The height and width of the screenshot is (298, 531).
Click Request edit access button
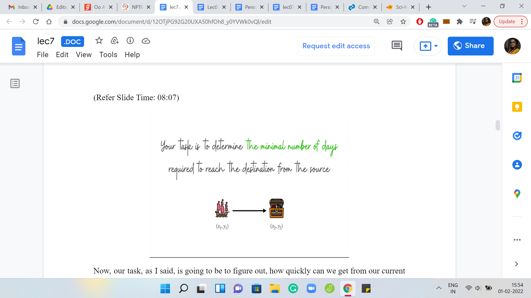click(x=336, y=46)
